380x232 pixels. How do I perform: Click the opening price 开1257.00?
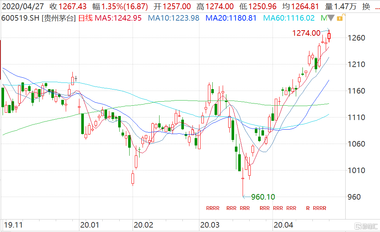(x=172, y=6)
